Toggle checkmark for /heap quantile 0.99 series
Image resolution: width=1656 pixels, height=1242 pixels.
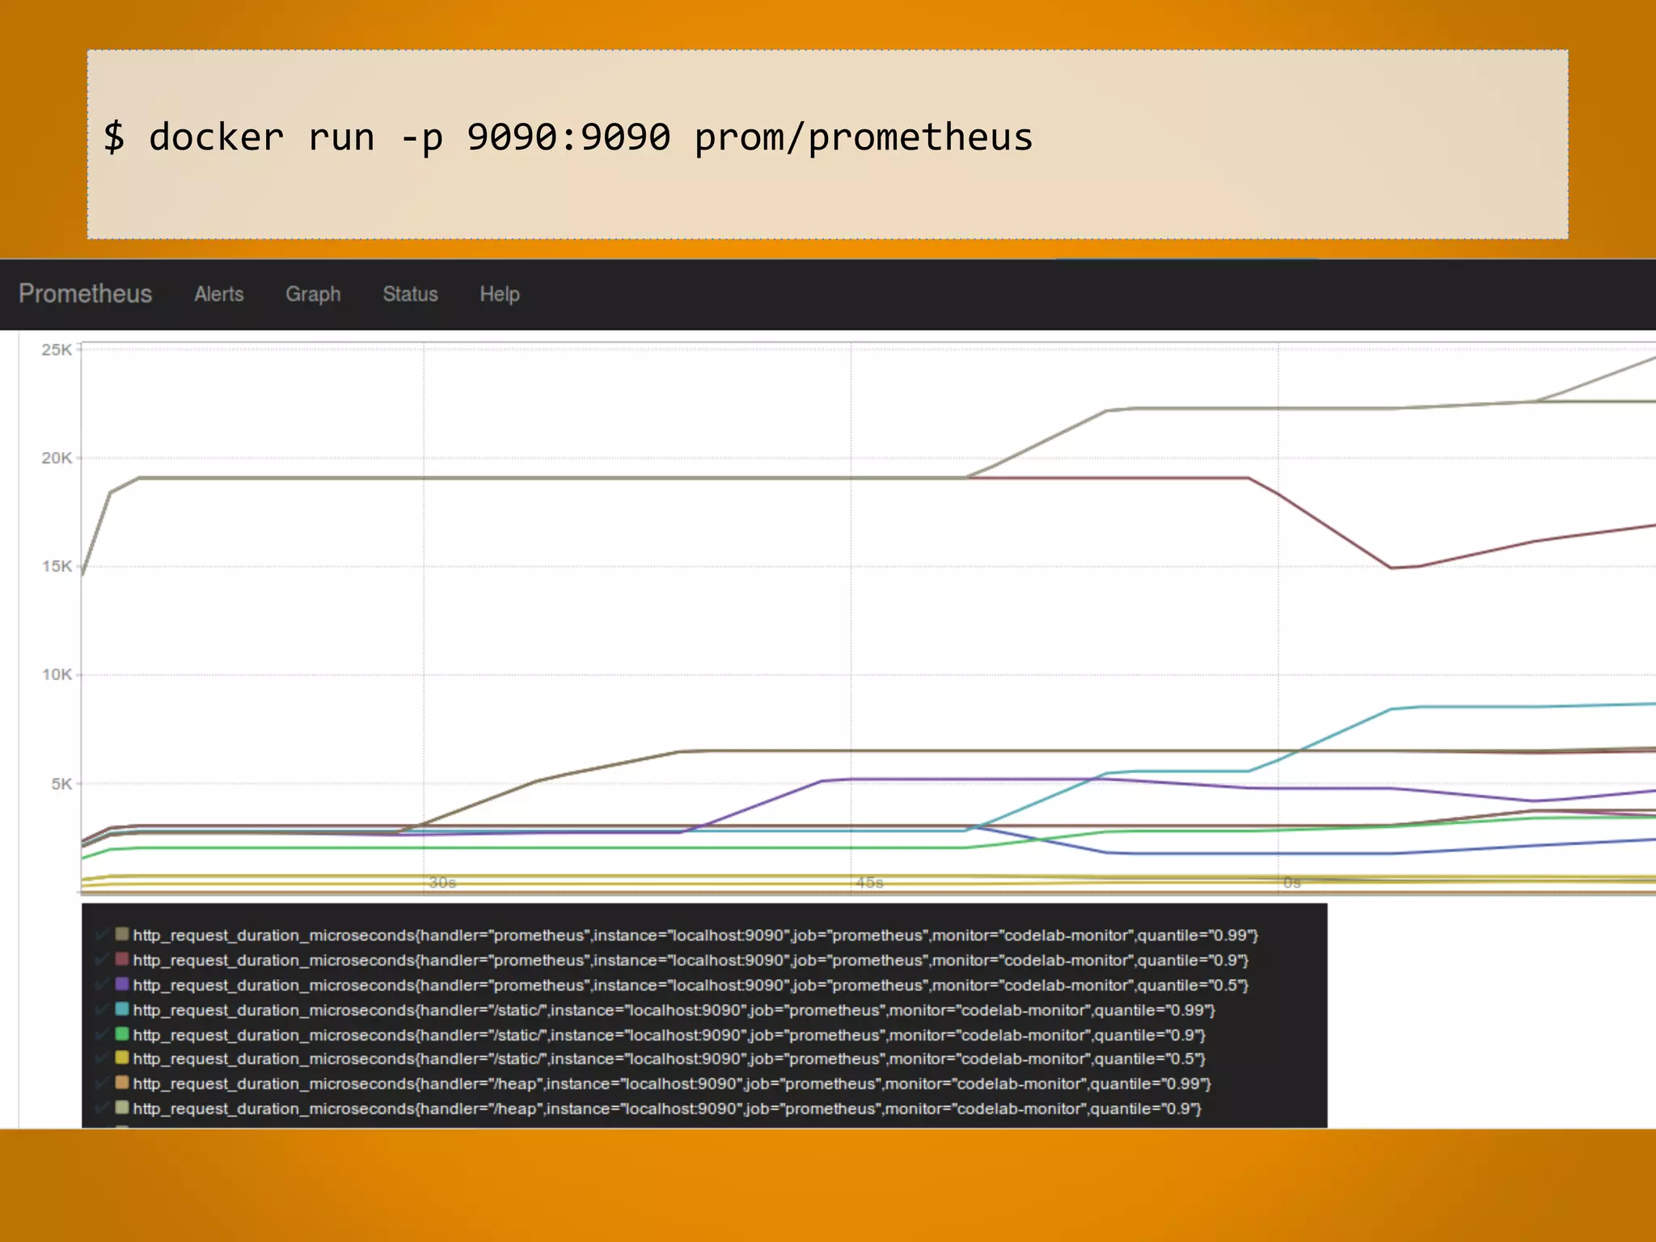point(102,1084)
